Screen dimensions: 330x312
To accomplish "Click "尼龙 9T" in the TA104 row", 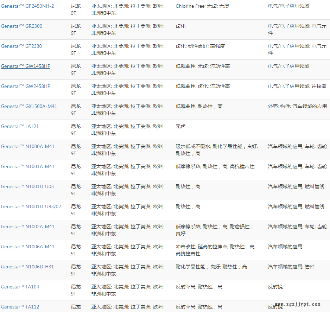I will coord(76,290).
